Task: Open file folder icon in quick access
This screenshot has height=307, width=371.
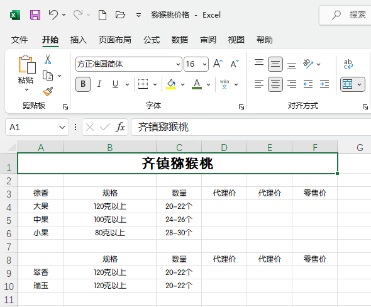Action: (x=120, y=15)
